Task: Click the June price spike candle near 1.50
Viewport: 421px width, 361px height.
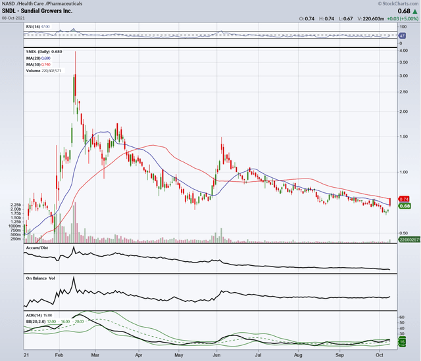Action: 222,146
